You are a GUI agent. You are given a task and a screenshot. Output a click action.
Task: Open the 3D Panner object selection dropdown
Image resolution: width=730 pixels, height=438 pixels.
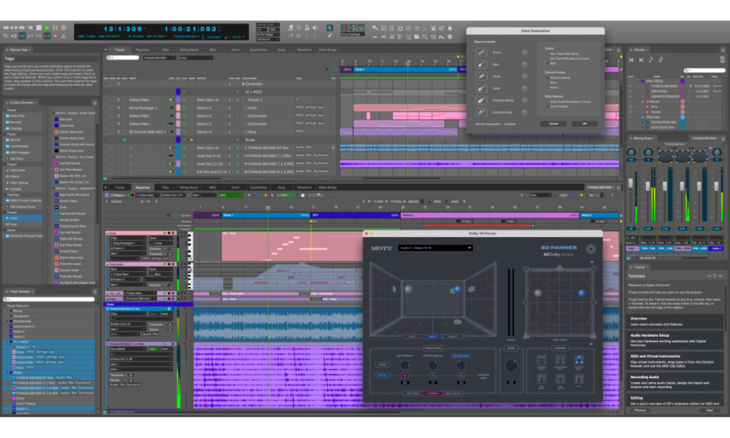pos(436,248)
